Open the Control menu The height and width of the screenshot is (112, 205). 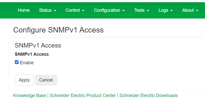(x=75, y=10)
